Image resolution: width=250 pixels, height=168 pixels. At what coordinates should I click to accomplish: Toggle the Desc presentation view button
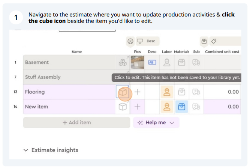tap(147, 41)
